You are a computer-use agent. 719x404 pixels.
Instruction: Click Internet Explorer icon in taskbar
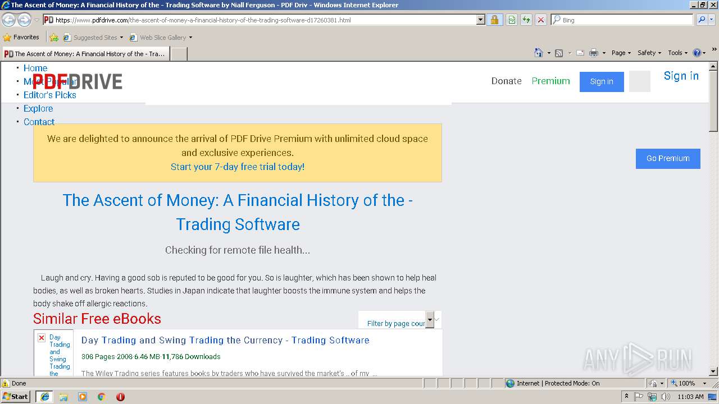coord(45,397)
